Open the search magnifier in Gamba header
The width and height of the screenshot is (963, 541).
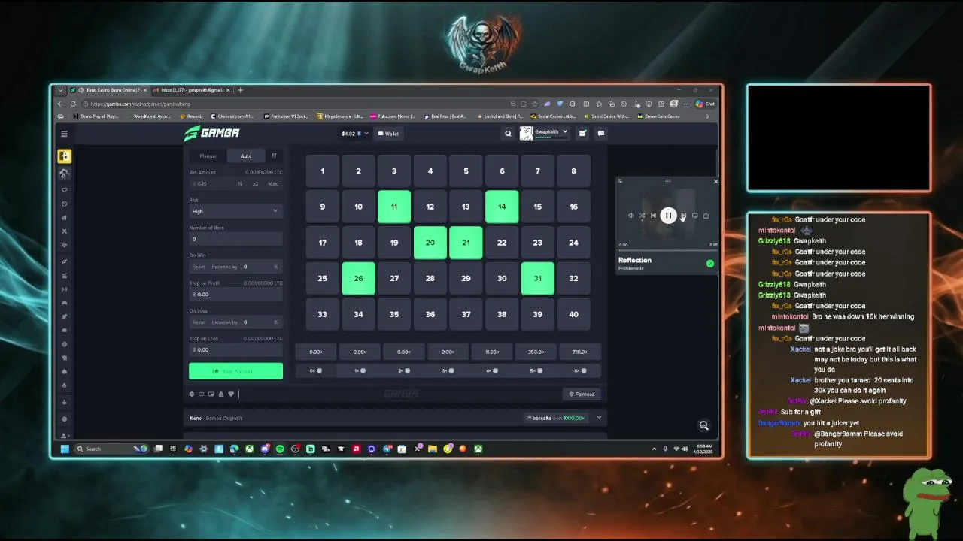coord(508,134)
